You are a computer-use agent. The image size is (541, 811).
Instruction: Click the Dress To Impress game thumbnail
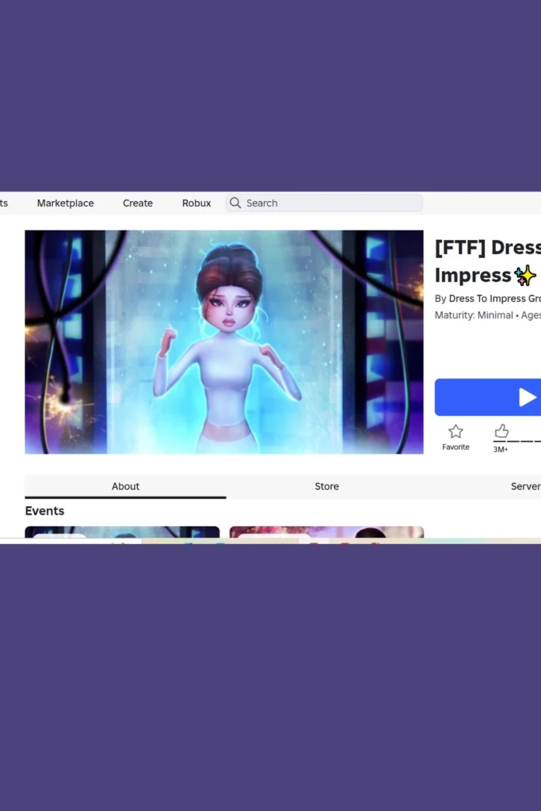pyautogui.click(x=224, y=342)
